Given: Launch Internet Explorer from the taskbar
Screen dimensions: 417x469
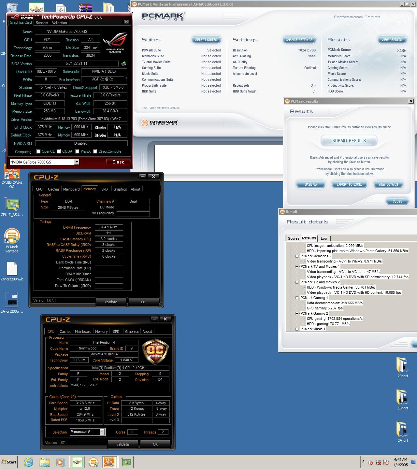Looking at the screenshot, I should pos(29,462).
